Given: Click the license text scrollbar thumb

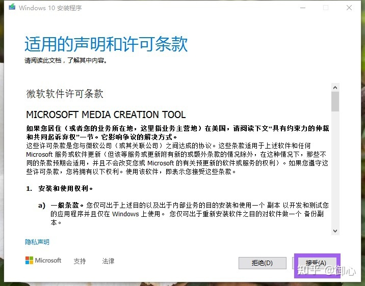Looking at the screenshot, I should (335, 102).
